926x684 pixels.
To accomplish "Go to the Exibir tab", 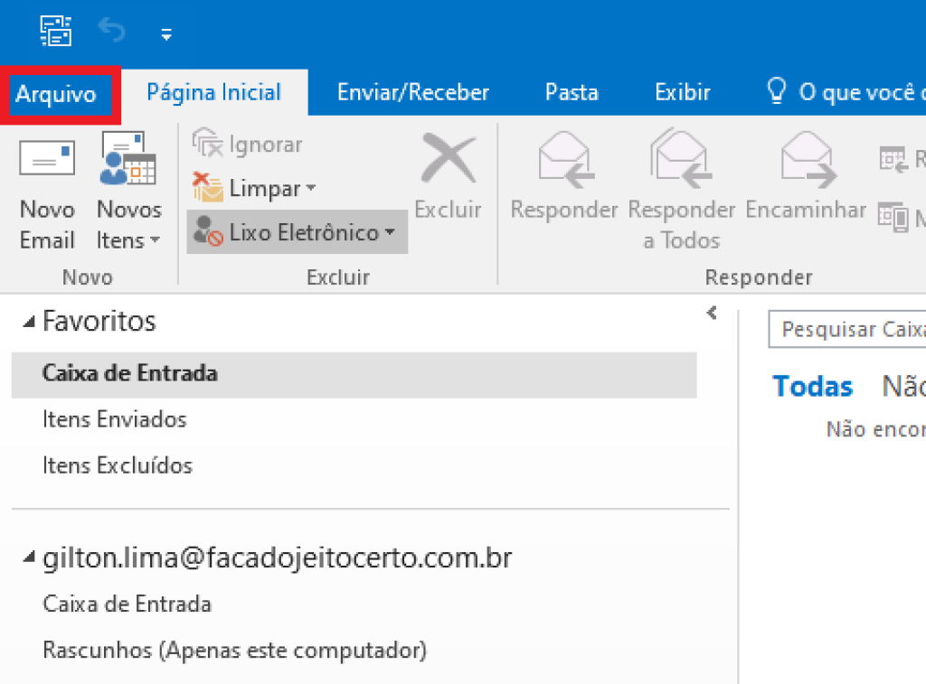I will 682,93.
